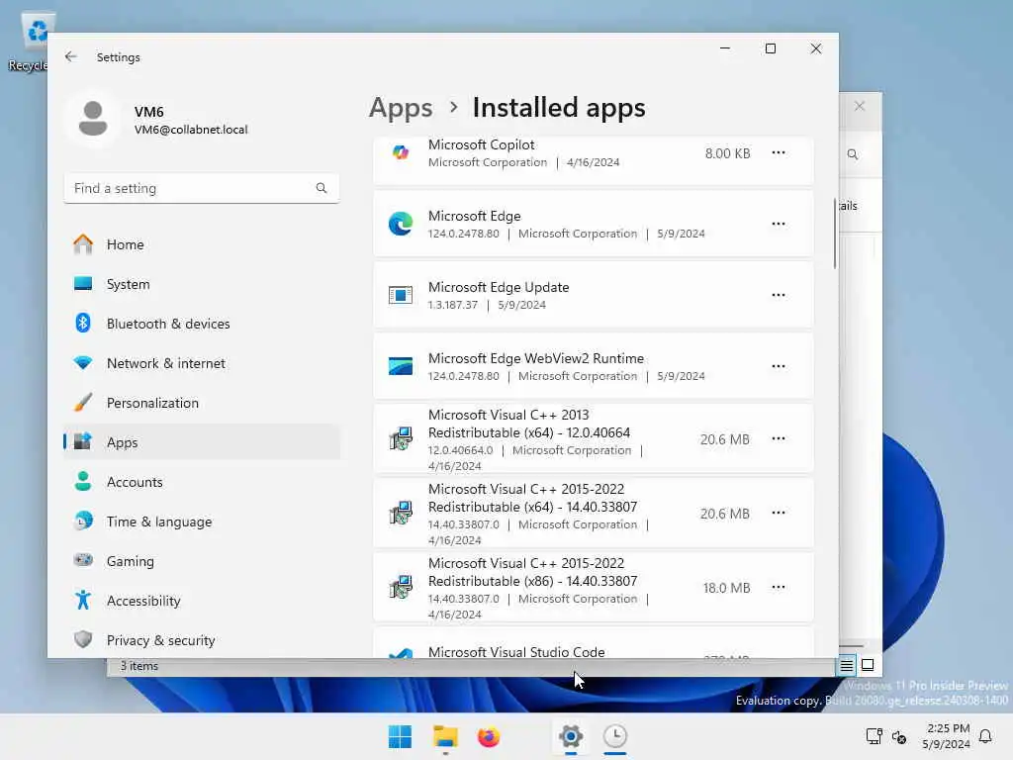This screenshot has width=1013, height=760.
Task: Open more options for Visual C++ 2013
Action: [779, 438]
